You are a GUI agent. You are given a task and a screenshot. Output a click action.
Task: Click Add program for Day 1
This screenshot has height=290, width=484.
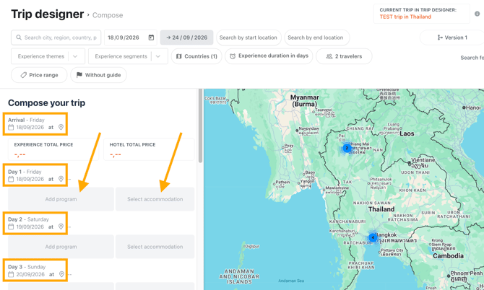pyautogui.click(x=61, y=199)
